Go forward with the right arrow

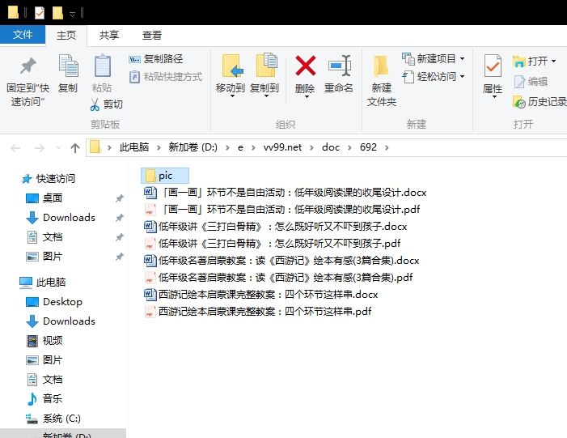(39, 147)
